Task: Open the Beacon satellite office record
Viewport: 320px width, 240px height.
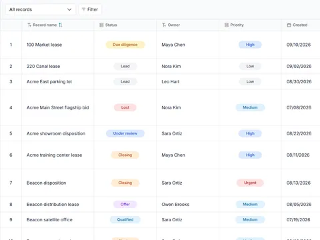Action: pyautogui.click(x=49, y=220)
